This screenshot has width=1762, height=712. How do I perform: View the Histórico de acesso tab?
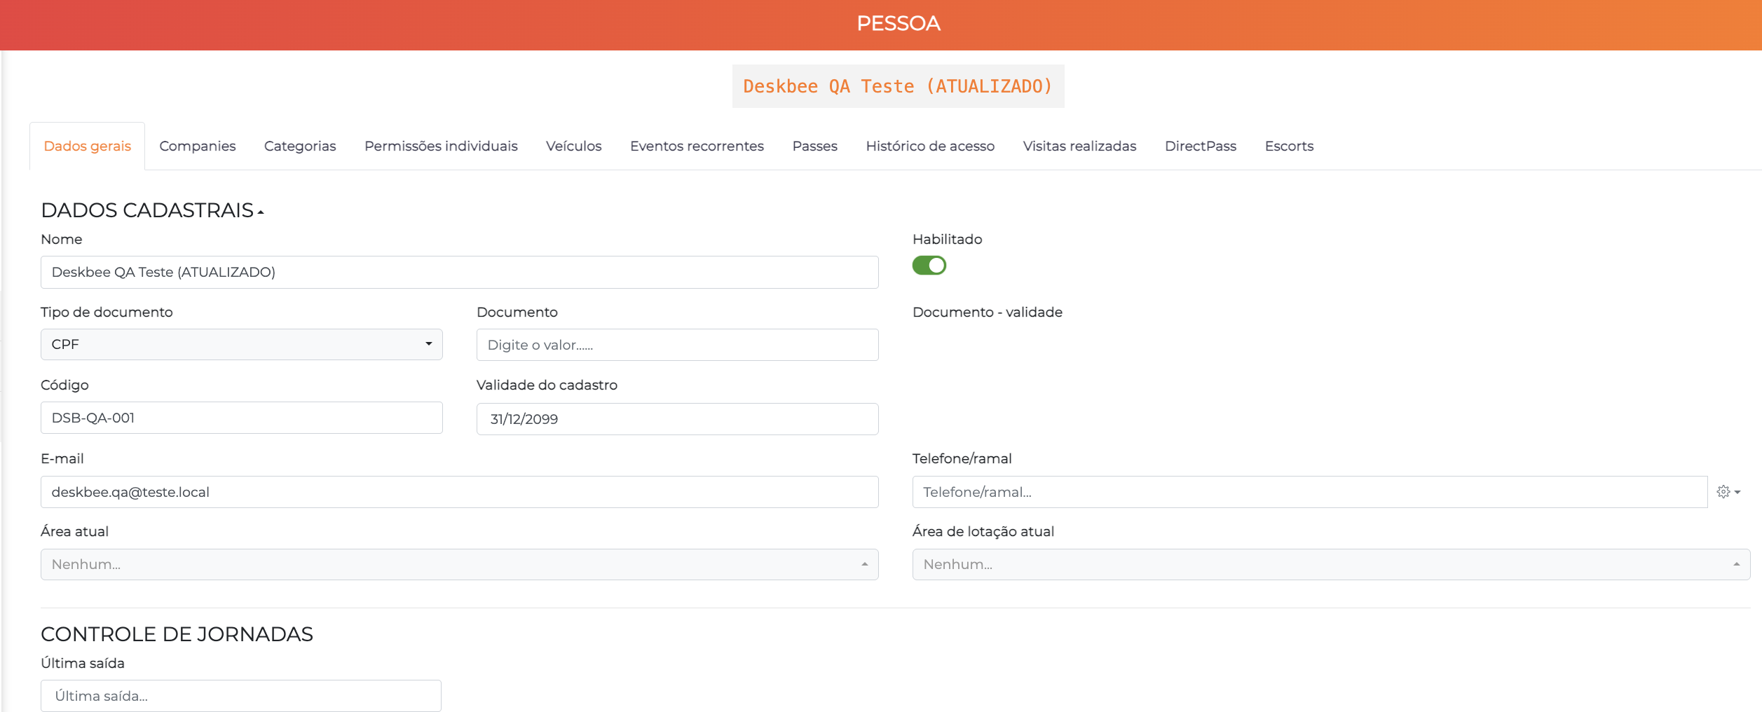(930, 146)
